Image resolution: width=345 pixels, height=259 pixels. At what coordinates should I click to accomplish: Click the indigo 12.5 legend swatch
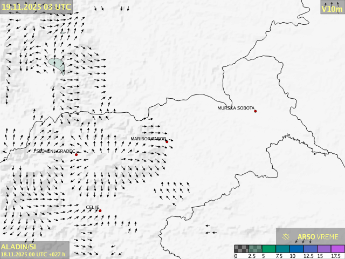click(x=310, y=249)
